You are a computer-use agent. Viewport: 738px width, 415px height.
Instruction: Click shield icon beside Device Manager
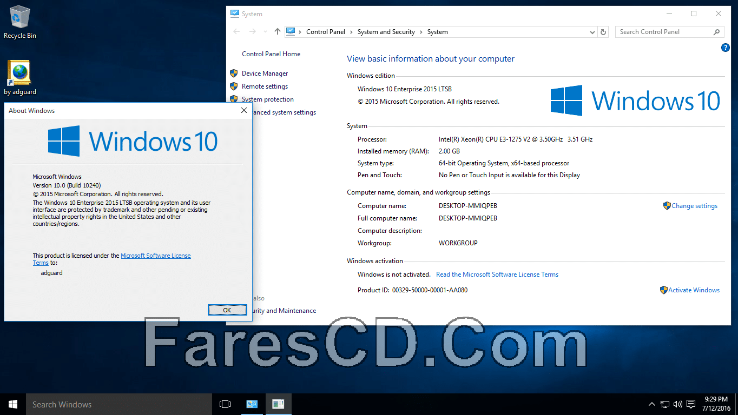pyautogui.click(x=234, y=73)
